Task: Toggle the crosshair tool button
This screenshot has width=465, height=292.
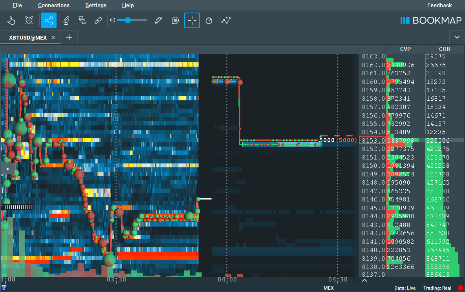Action: click(x=192, y=20)
